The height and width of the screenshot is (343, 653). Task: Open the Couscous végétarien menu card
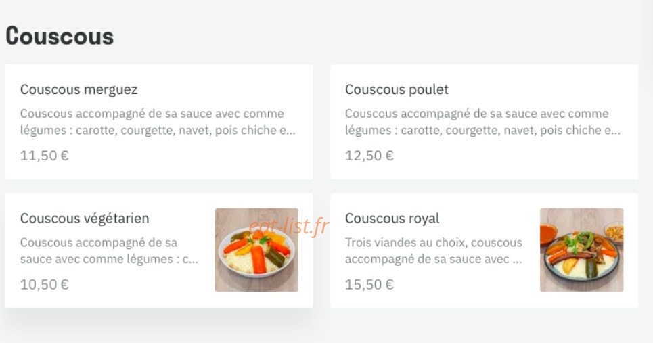click(x=159, y=250)
